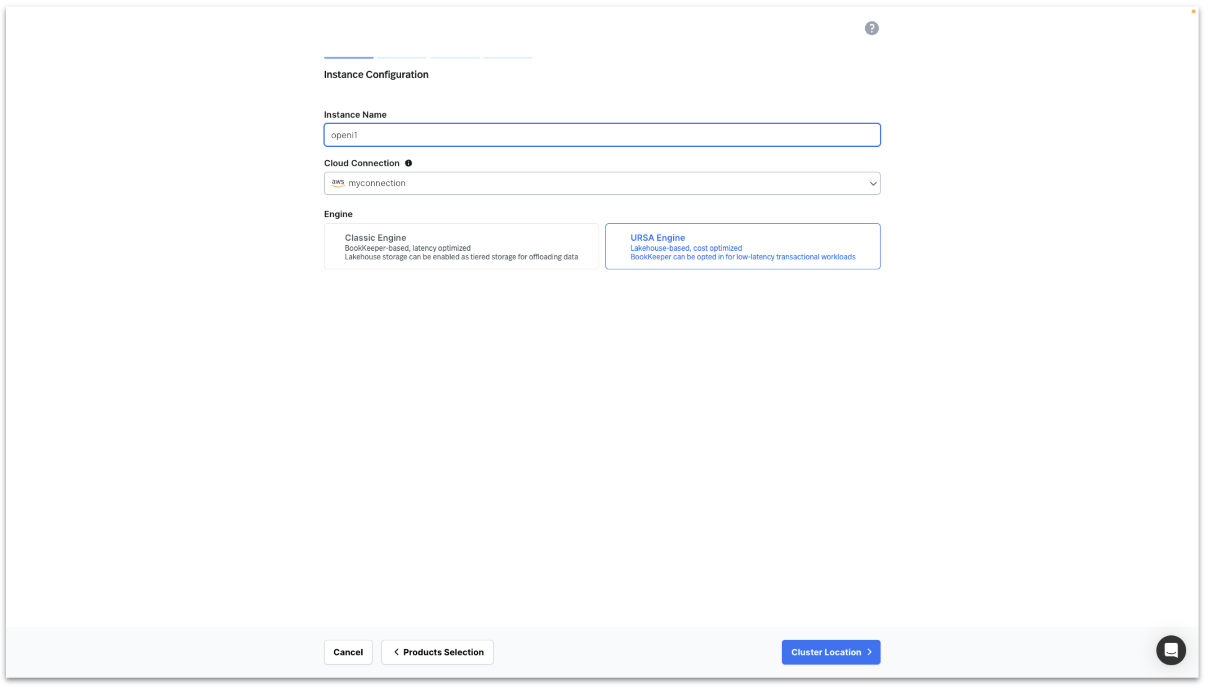This screenshot has width=1209, height=690.
Task: Click the question mark help symbol
Action: [872, 29]
